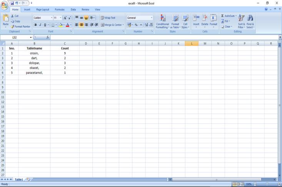Switch to the Page Layout tab
Viewport: 282px width, 187px height.
43,9
